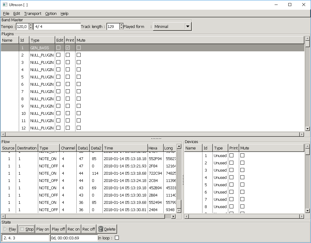Click the Play off button
Viewport: 311px width, 243px height.
click(58, 229)
